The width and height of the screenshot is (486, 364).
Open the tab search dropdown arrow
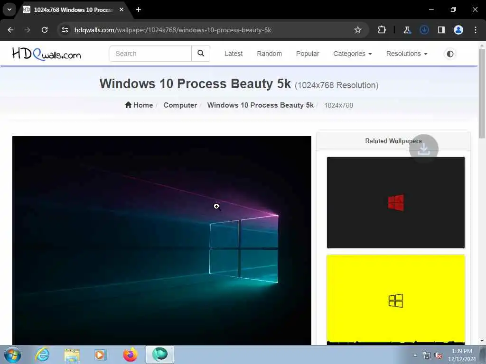(9, 9)
